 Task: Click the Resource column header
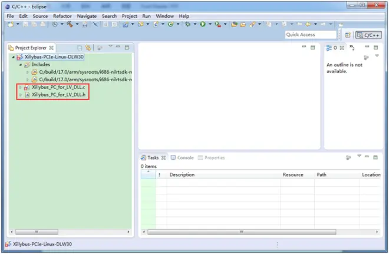tap(293, 174)
